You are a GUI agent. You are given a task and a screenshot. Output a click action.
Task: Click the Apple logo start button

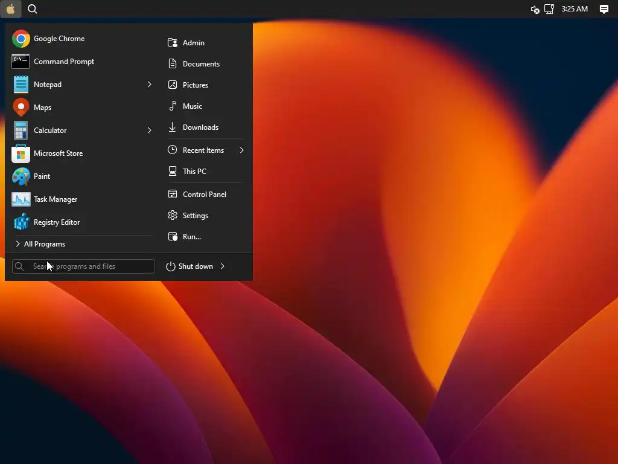[11, 8]
